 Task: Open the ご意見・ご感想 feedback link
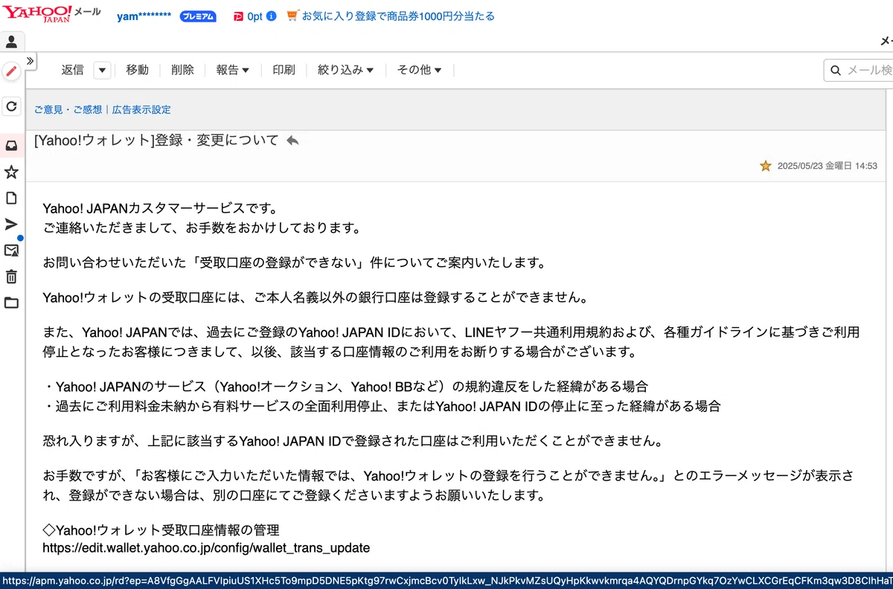68,109
